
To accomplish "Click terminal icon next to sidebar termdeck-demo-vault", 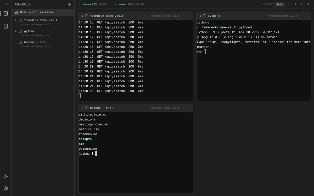I will coord(20,20).
